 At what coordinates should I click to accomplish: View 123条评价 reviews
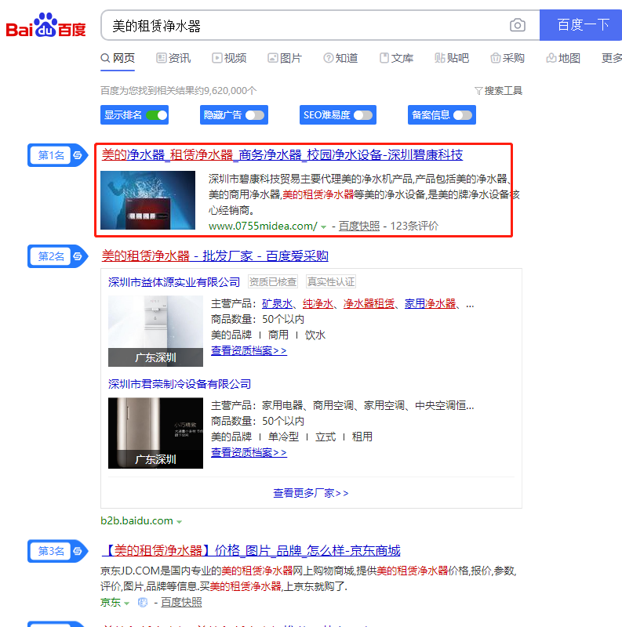pyautogui.click(x=414, y=227)
